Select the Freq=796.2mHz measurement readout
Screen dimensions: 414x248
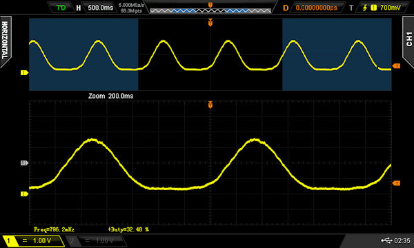pyautogui.click(x=54, y=229)
